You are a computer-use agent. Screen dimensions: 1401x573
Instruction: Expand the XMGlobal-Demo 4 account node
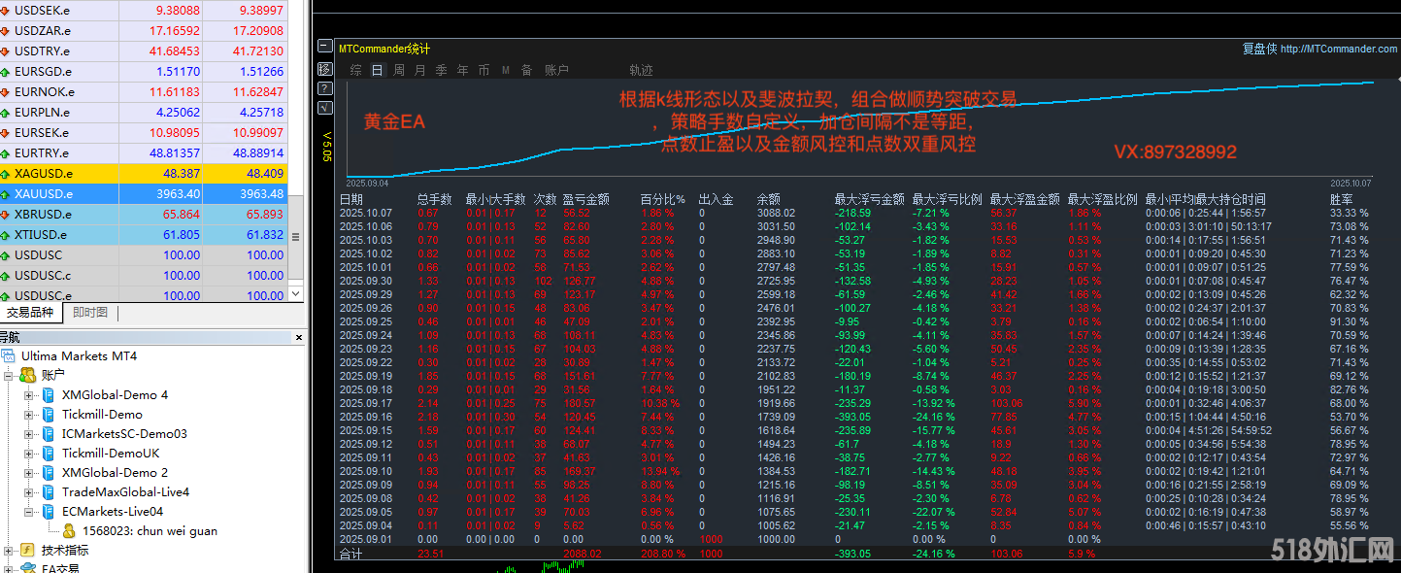(x=27, y=394)
